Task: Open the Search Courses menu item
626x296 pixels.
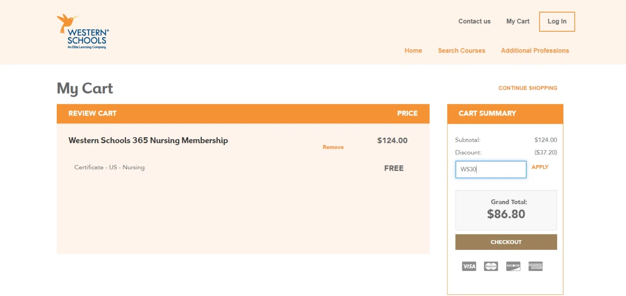Action: click(x=462, y=50)
